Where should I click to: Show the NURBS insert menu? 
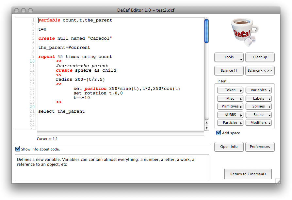pos(230,115)
